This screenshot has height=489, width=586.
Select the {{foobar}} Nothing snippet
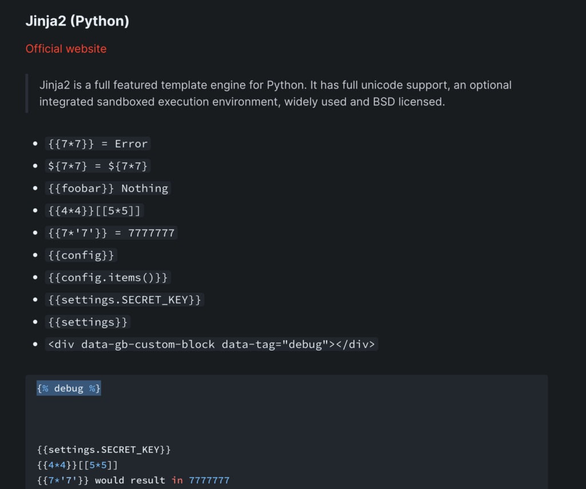(108, 188)
